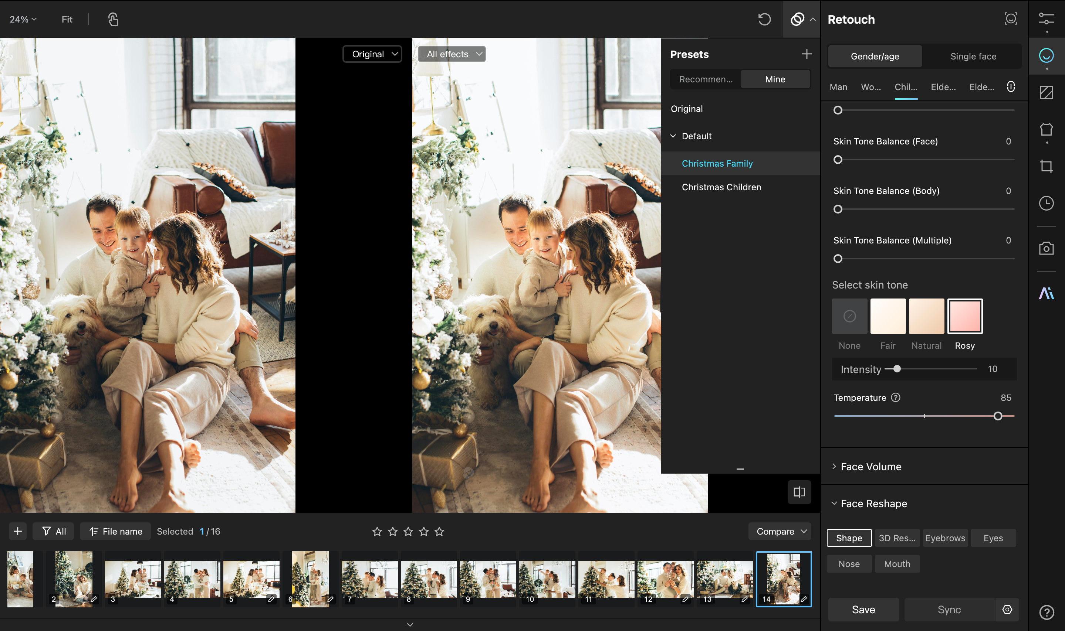Click the Save button
The width and height of the screenshot is (1065, 631).
click(x=863, y=609)
